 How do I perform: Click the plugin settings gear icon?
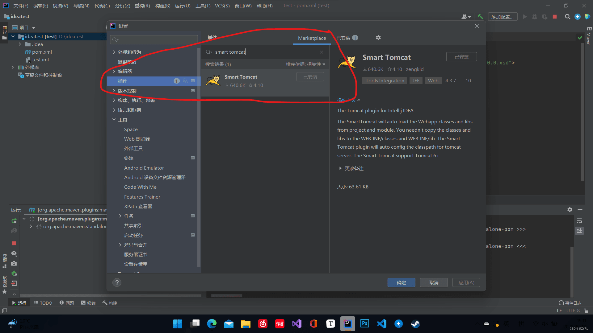378,38
